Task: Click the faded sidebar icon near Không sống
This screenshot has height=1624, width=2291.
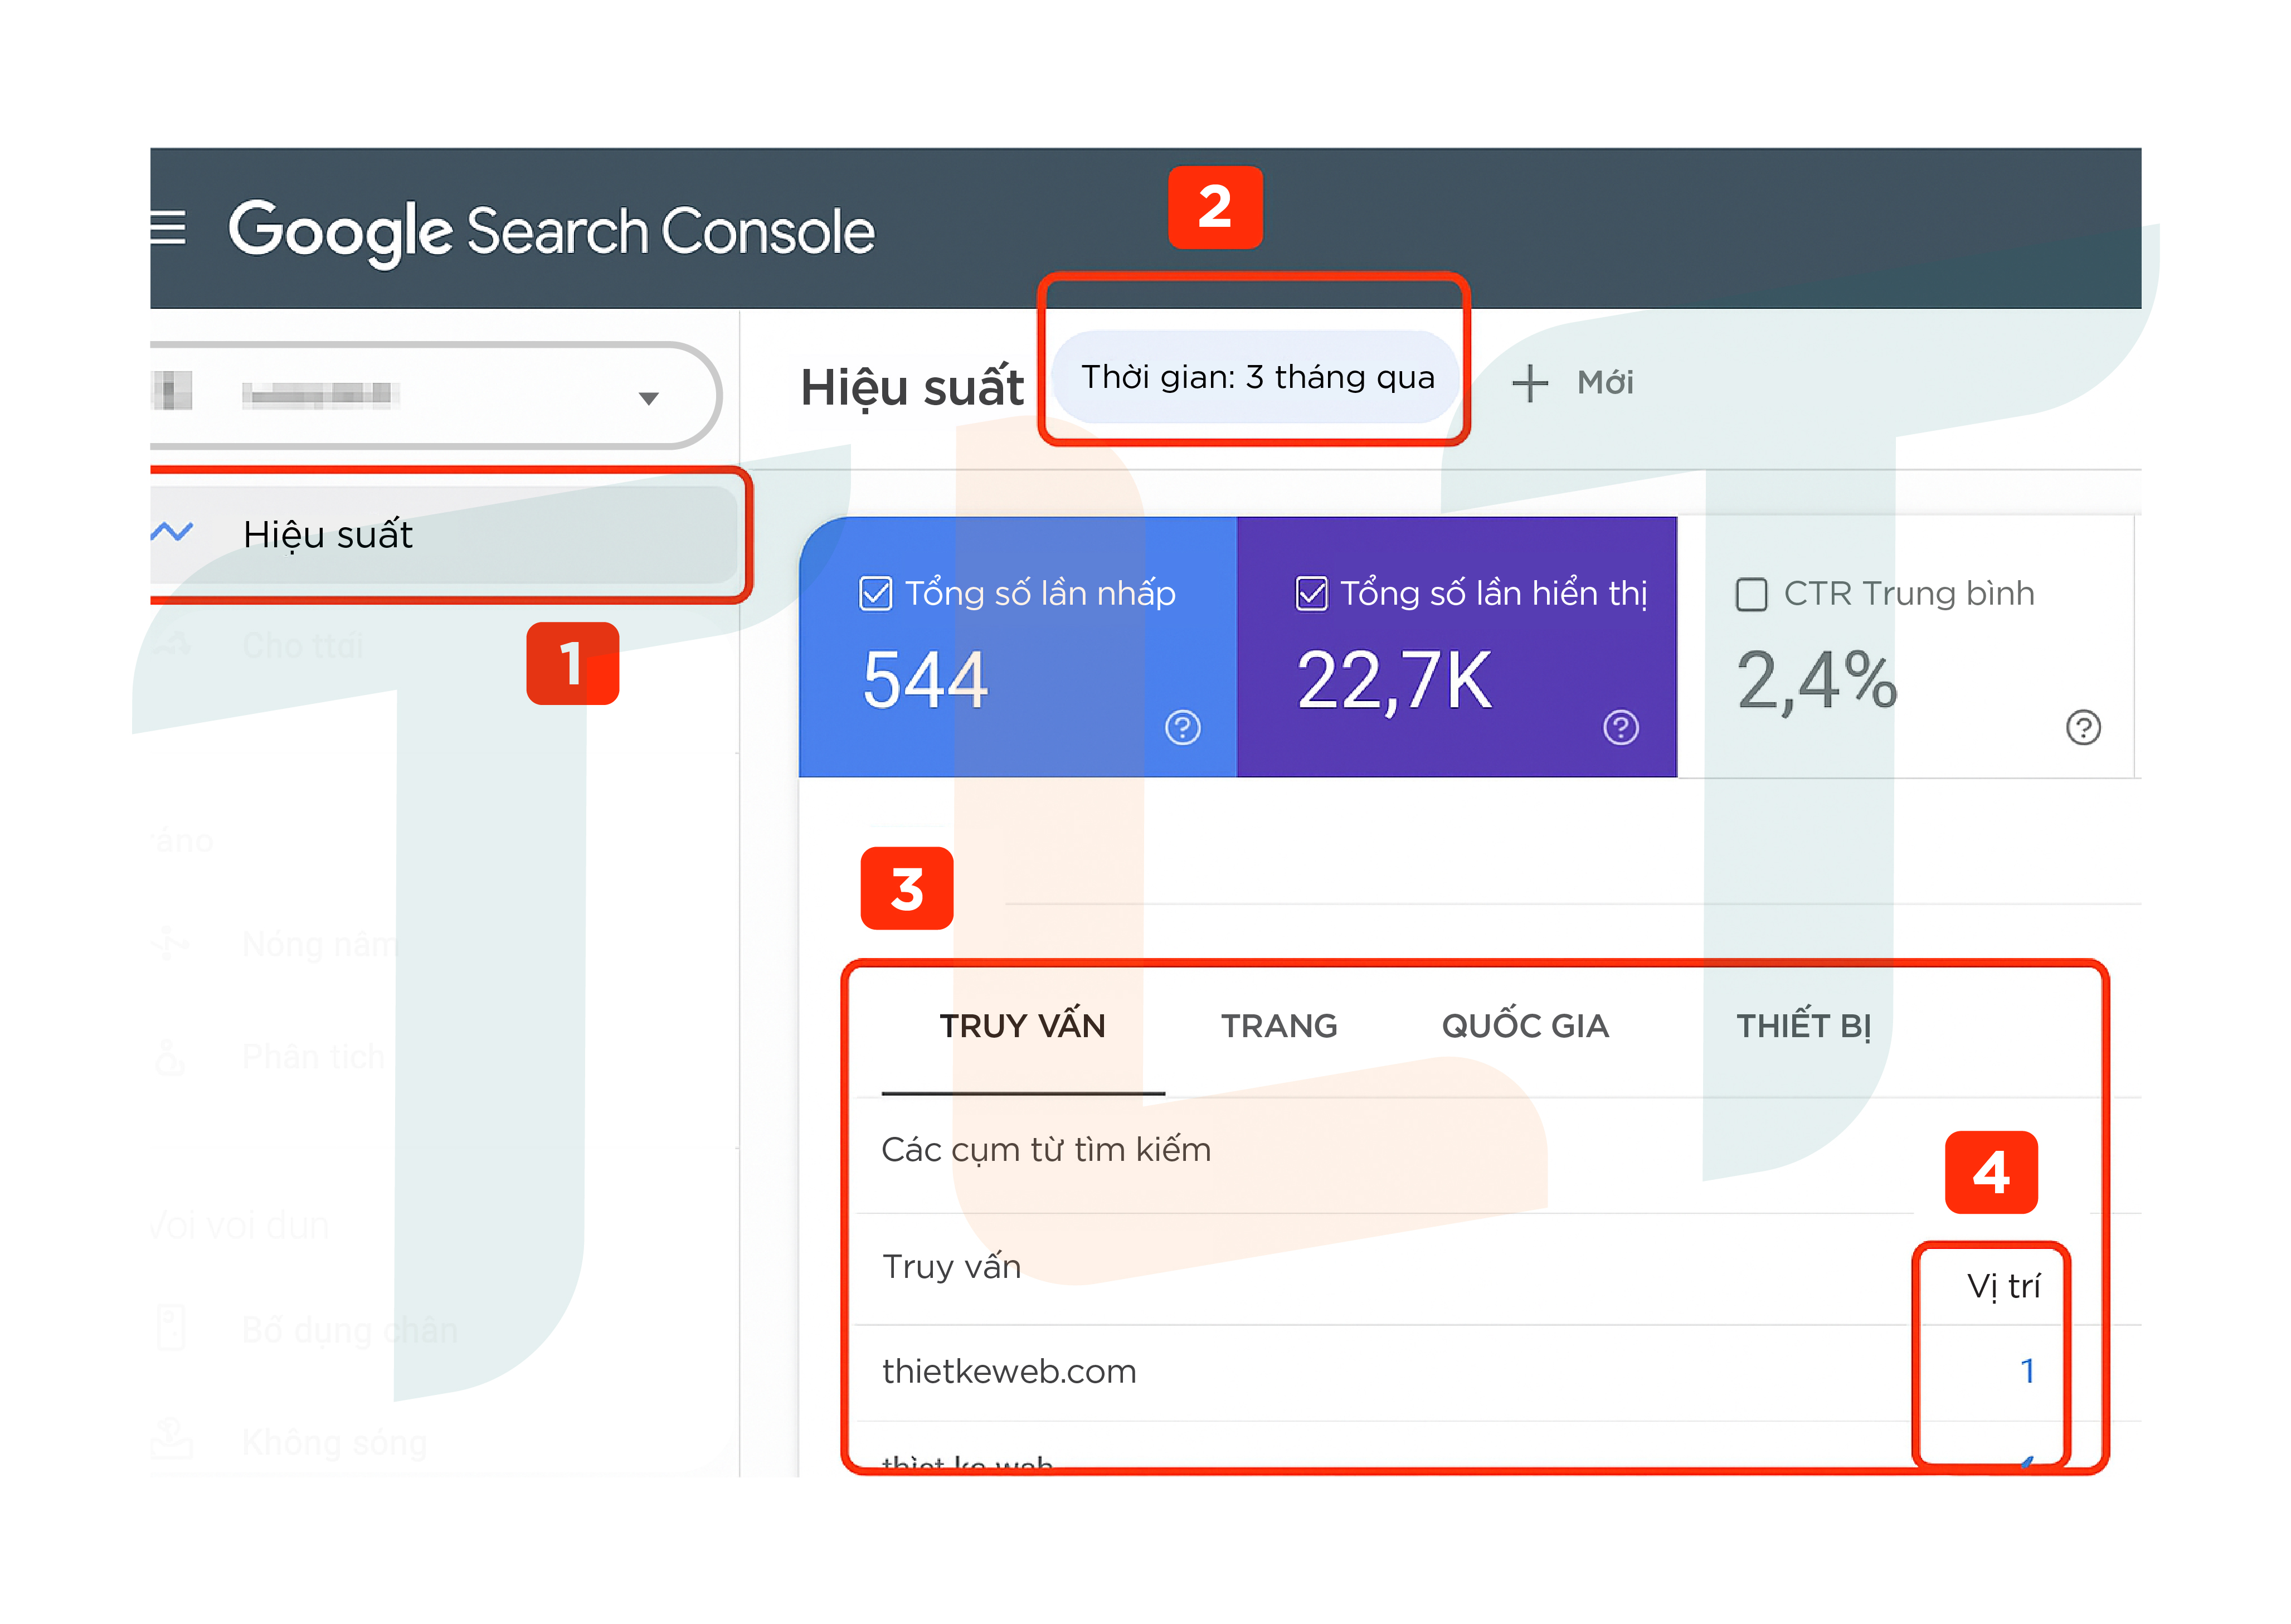Action: tap(172, 1440)
